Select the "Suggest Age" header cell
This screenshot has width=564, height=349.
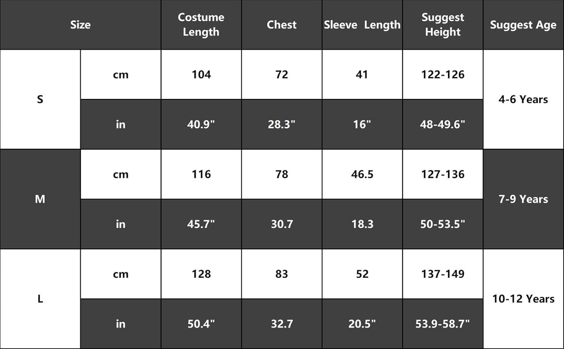click(x=523, y=25)
